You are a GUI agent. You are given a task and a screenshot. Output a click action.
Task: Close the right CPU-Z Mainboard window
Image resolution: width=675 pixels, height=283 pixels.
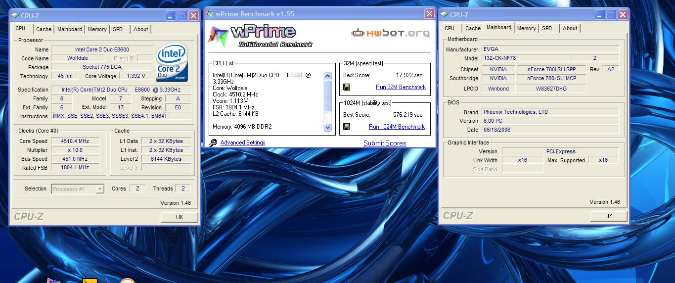624,15
